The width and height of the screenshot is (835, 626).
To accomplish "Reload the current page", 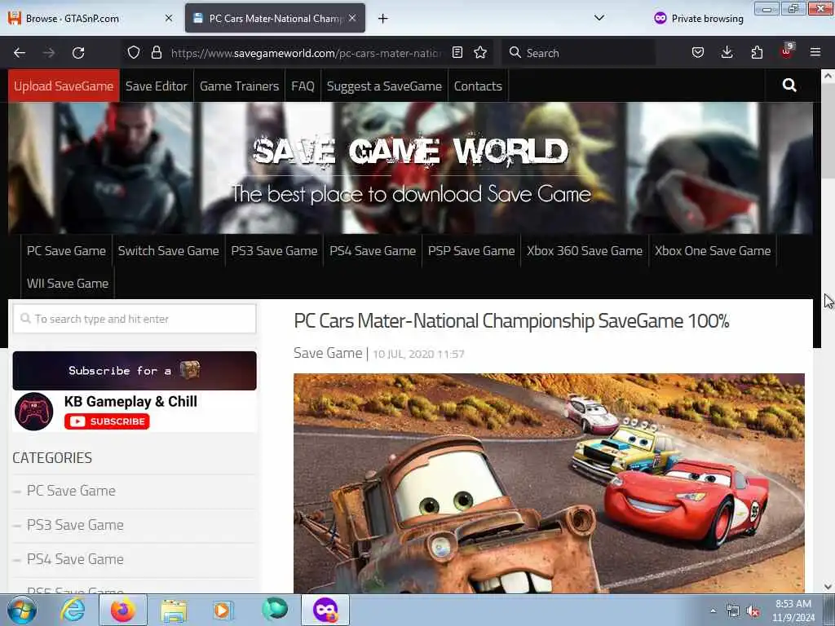I will [78, 53].
